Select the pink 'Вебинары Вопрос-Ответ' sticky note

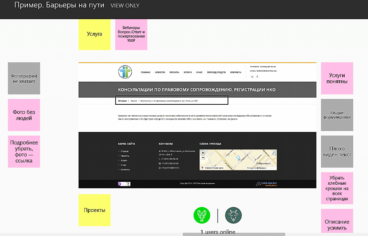tap(131, 34)
